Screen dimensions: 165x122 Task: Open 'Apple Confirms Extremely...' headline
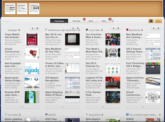(135, 79)
